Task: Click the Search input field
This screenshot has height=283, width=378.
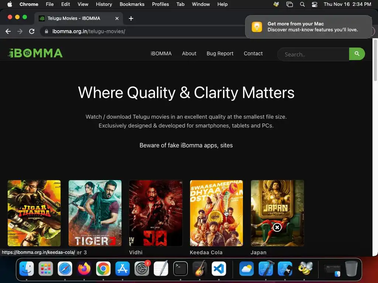Action: 313,55
